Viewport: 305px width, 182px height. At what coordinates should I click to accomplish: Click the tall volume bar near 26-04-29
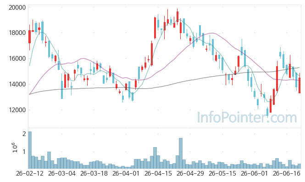181,154
